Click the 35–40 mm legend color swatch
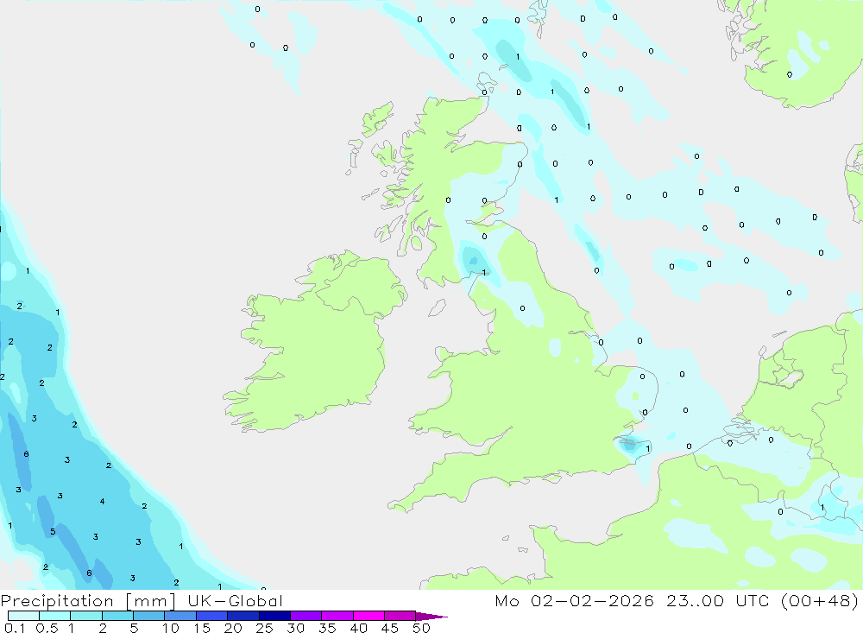The height and width of the screenshot is (633, 863). [x=337, y=616]
